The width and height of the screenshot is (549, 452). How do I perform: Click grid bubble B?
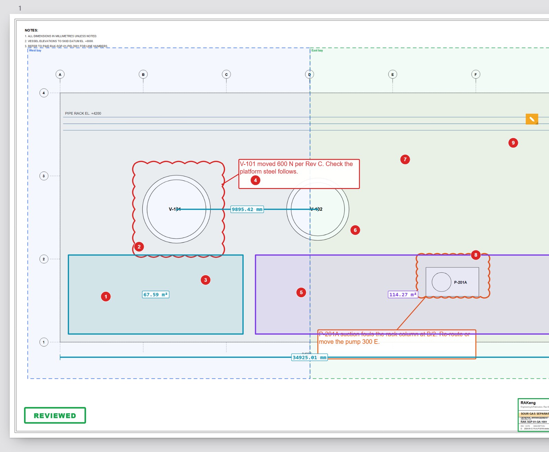[x=143, y=74]
